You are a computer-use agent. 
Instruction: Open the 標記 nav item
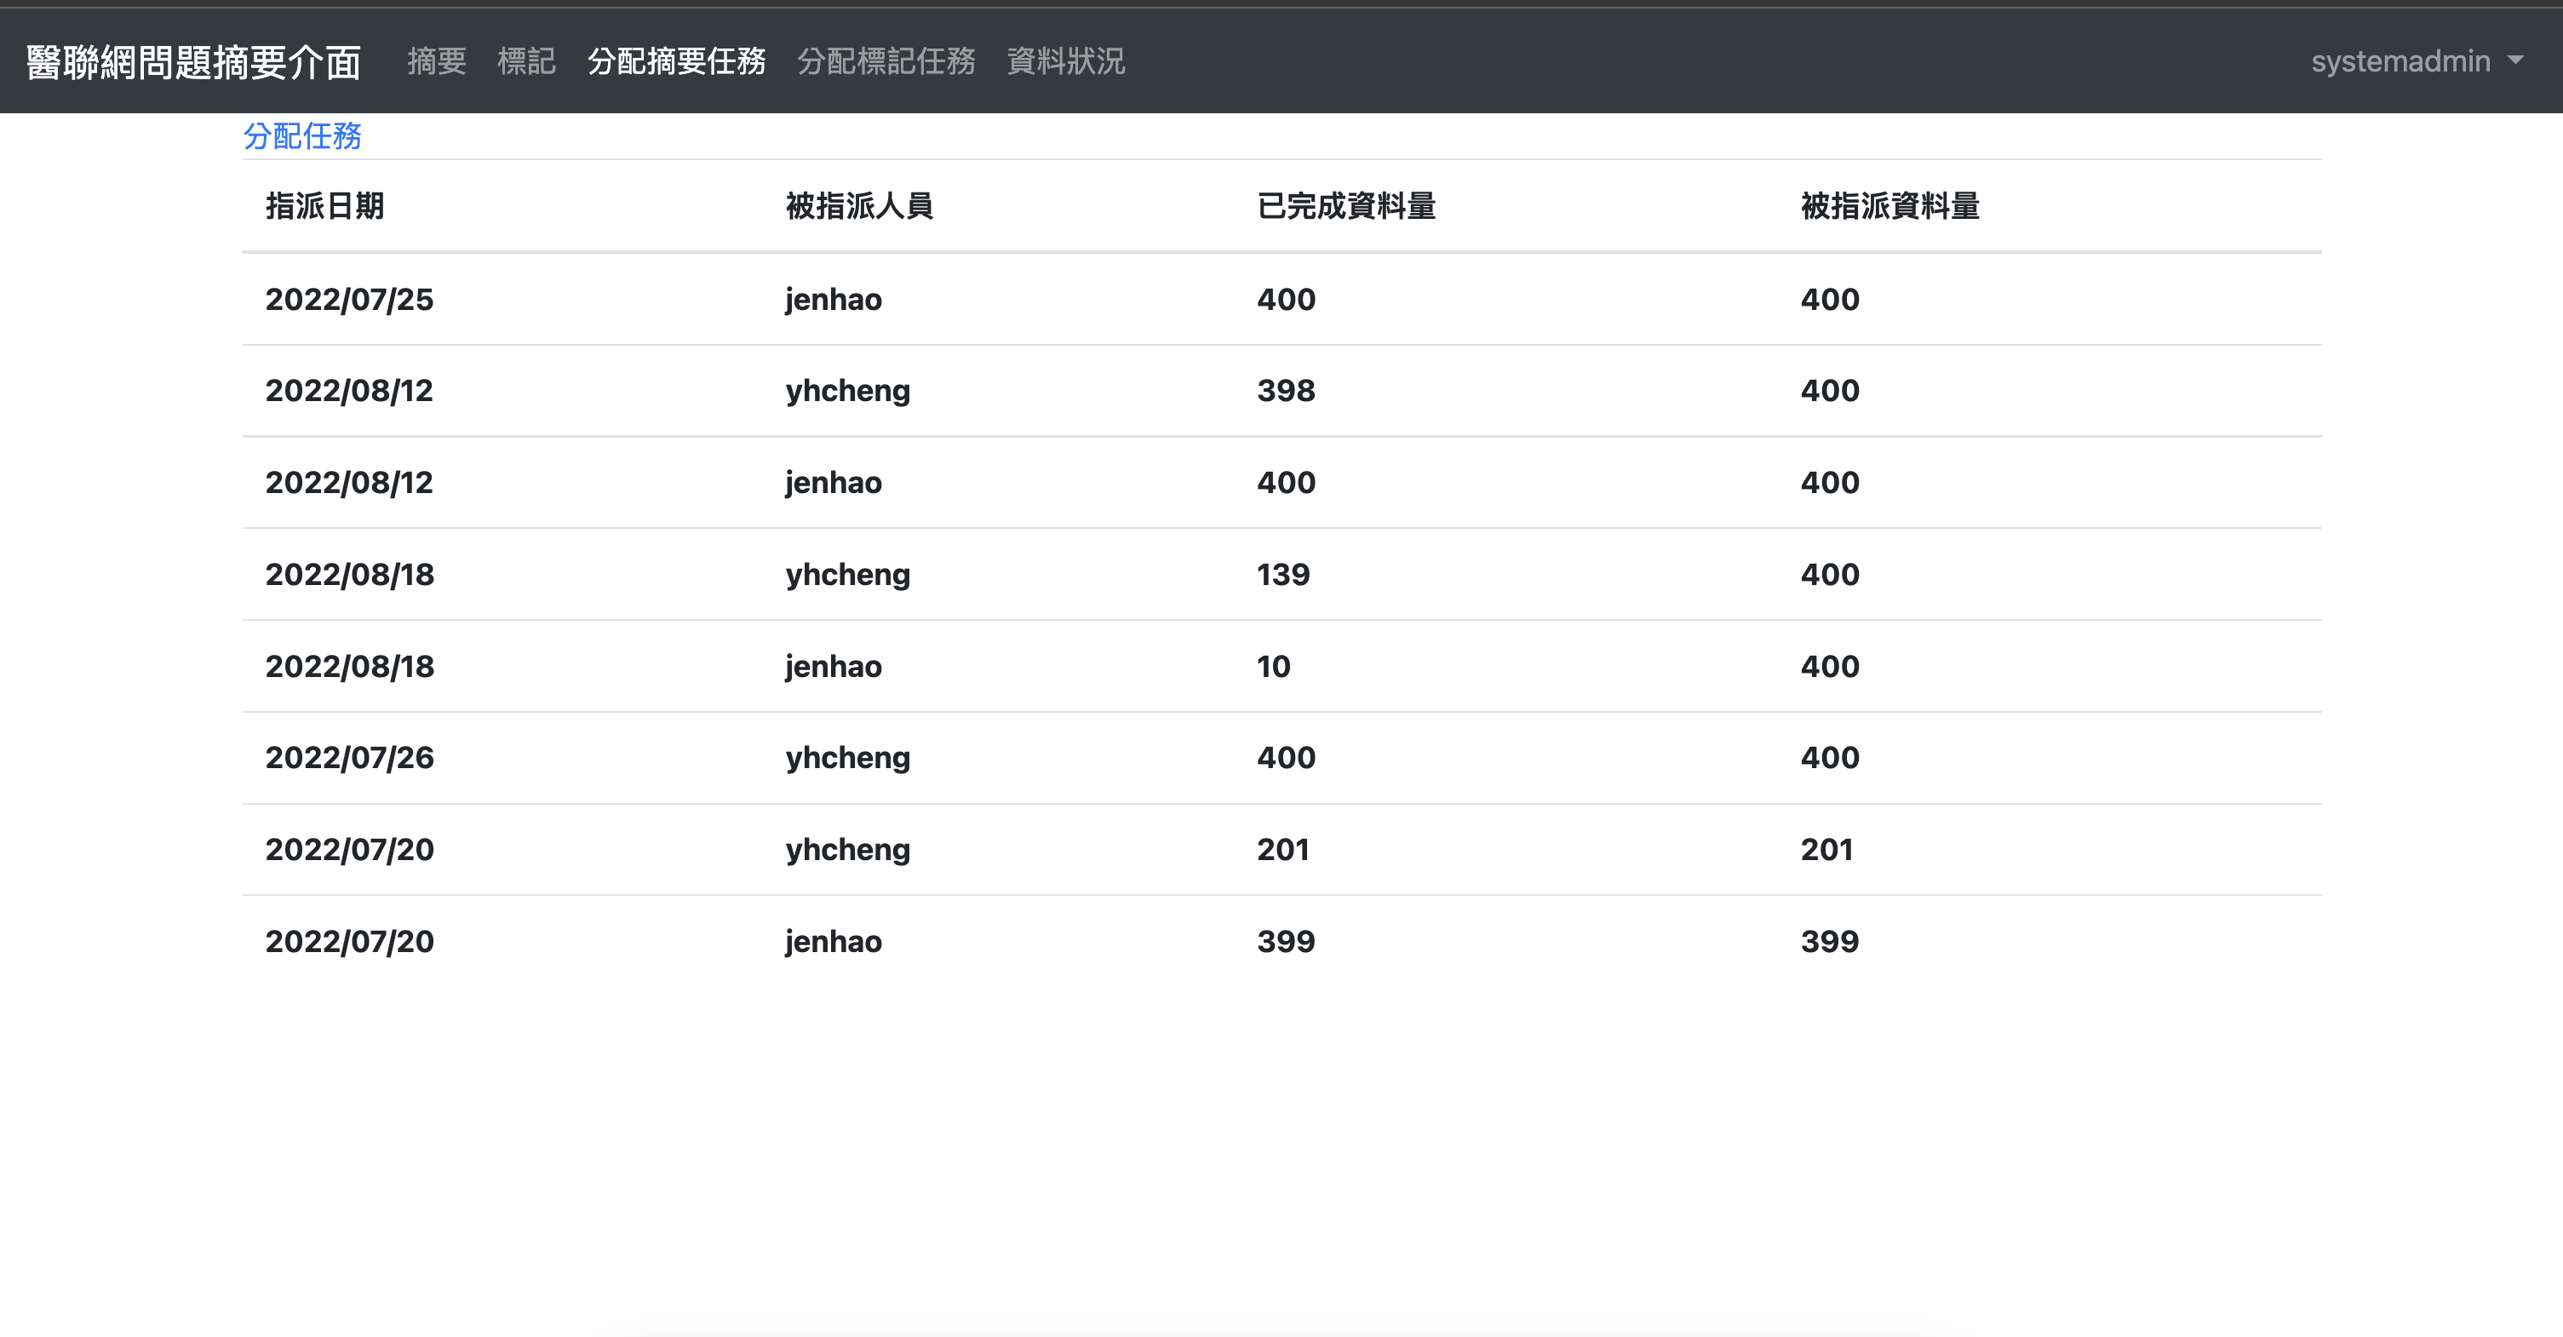pos(526,61)
